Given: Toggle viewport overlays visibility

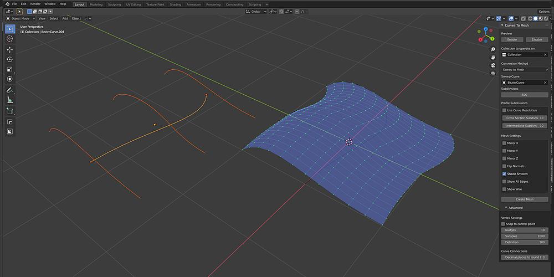Looking at the screenshot, I should (511, 18).
